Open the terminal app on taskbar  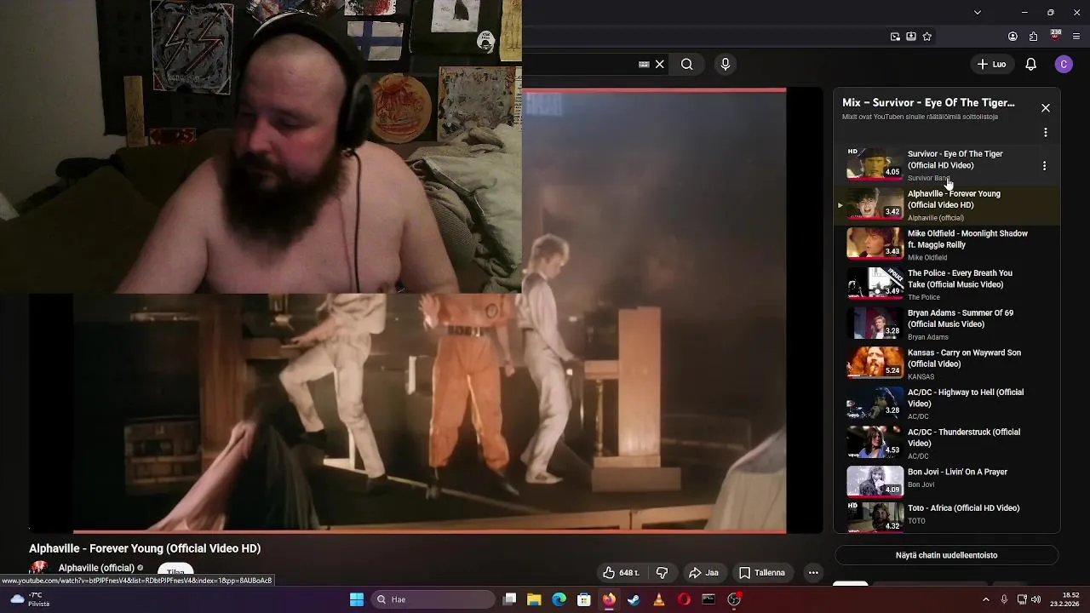(x=708, y=599)
